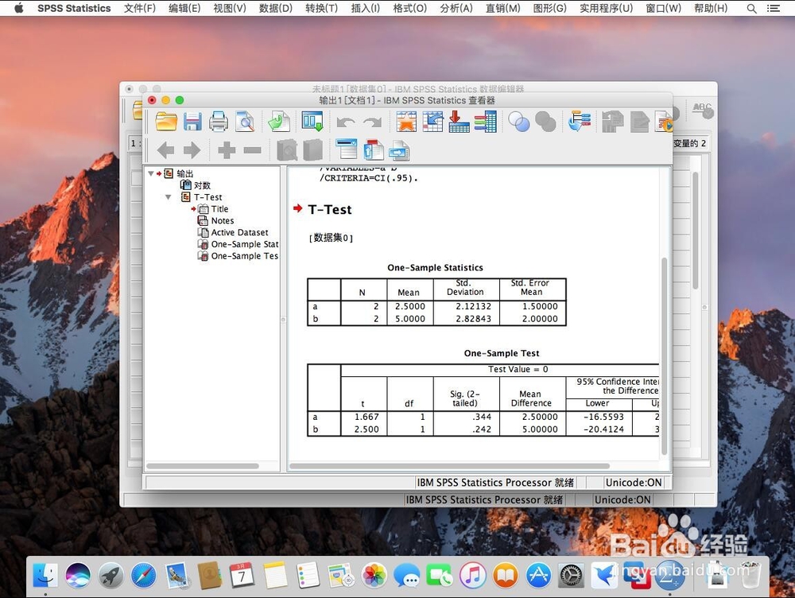Click the Hide item closed book icon

pyautogui.click(x=312, y=150)
